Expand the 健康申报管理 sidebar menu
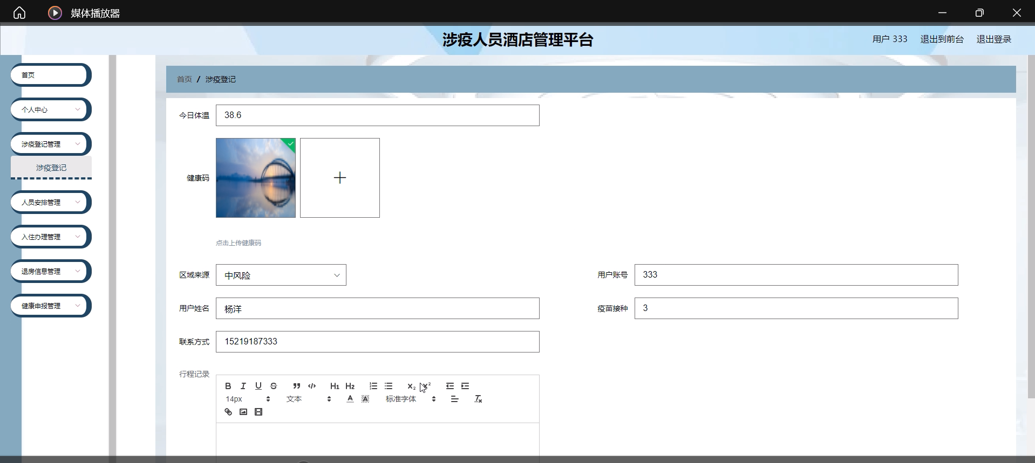The width and height of the screenshot is (1035, 463). pyautogui.click(x=51, y=306)
